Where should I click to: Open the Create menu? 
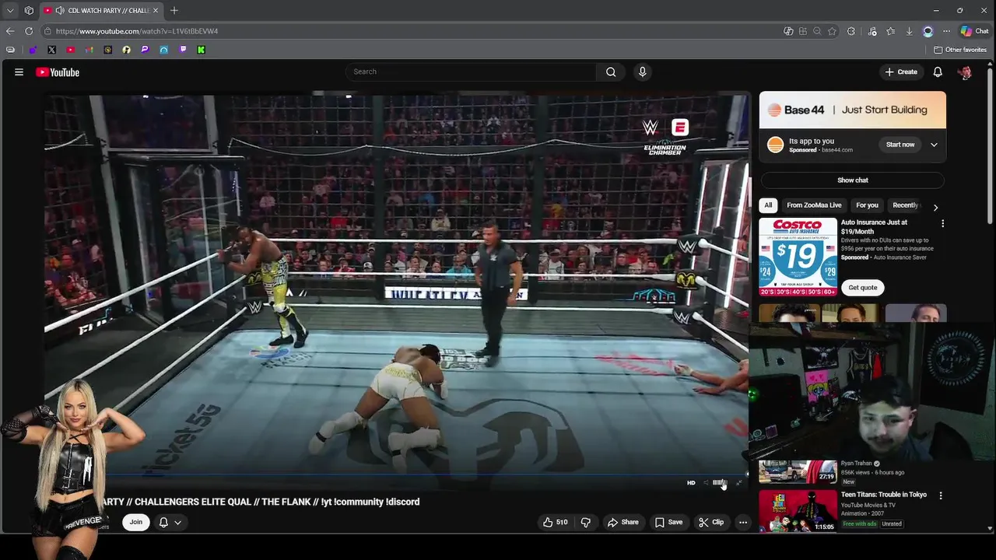(x=901, y=72)
